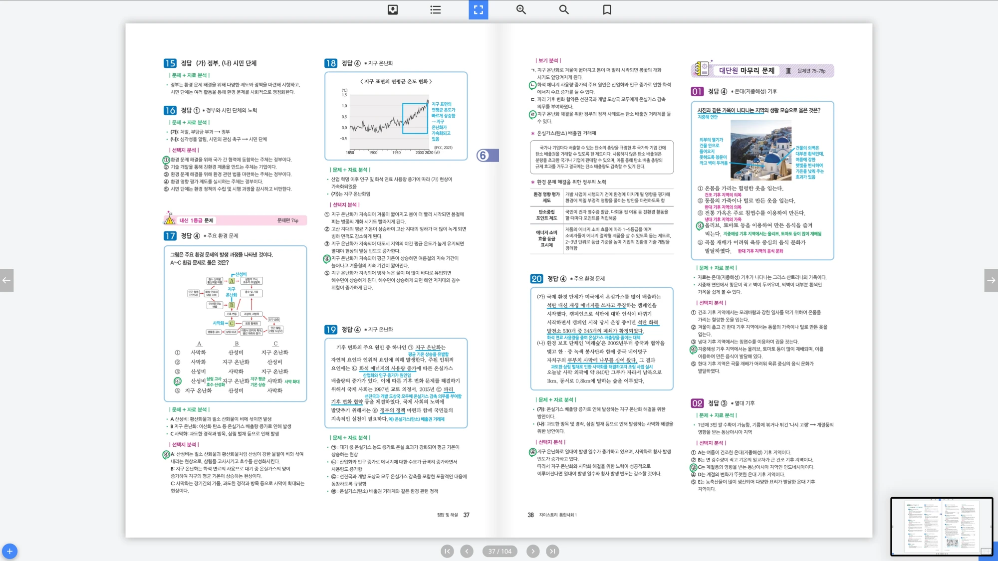The image size is (998, 561).
Task: Go back one page in bottom navigation
Action: [467, 551]
